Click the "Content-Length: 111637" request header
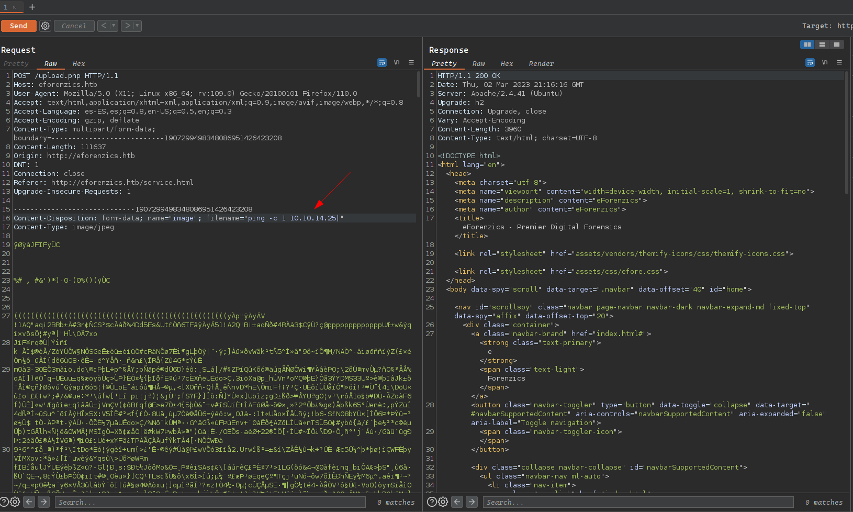 (60, 147)
